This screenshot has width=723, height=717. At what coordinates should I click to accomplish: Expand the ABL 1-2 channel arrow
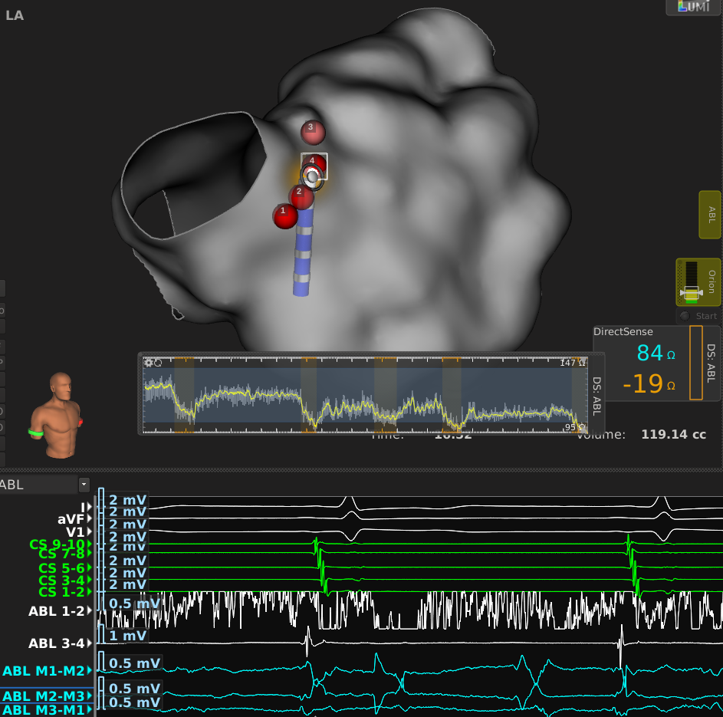pos(91,611)
